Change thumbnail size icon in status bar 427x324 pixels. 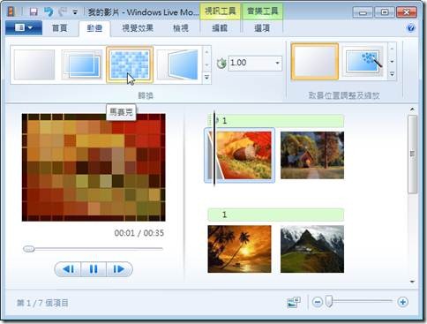point(294,302)
